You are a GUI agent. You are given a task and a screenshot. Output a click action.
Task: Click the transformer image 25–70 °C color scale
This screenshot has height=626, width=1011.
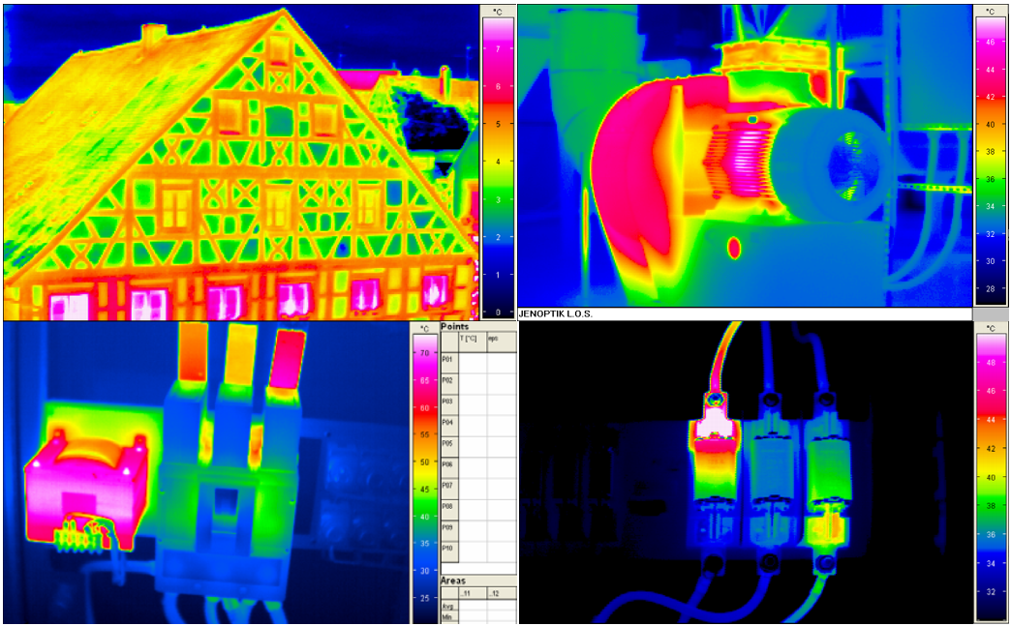pyautogui.click(x=424, y=473)
